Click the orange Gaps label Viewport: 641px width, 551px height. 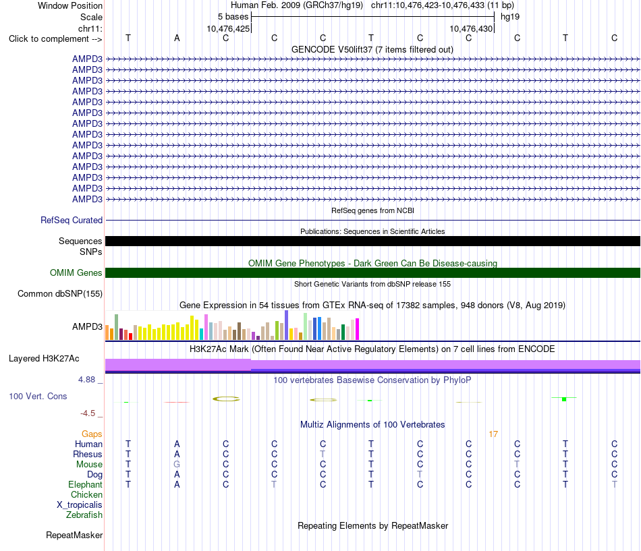pyautogui.click(x=92, y=434)
